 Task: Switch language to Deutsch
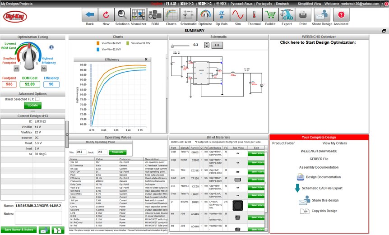coord(282,3)
